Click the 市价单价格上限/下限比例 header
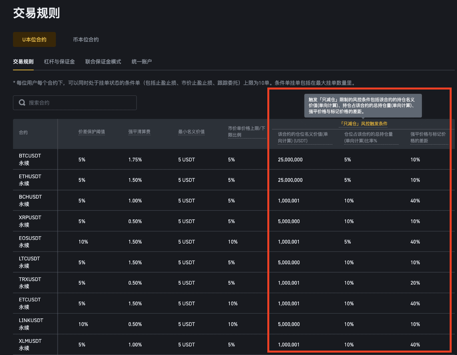Image resolution: width=457 pixels, height=355 pixels. 247,132
